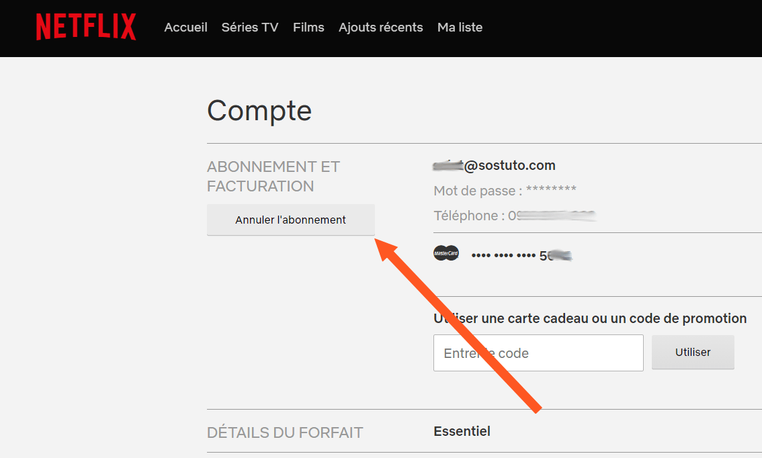This screenshot has width=762, height=458.
Task: Click the Compte page title
Action: point(259,111)
